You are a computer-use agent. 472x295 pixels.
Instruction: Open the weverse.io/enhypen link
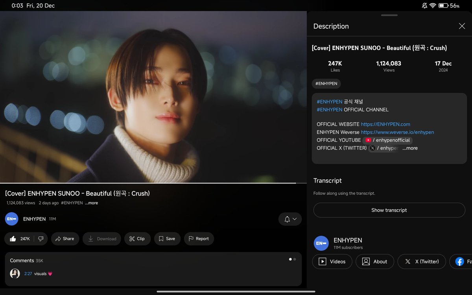click(x=397, y=132)
